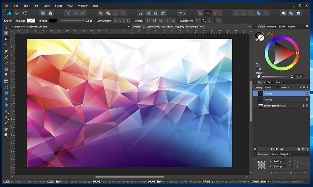Open the Normal blend mode dropdown
The width and height of the screenshot is (313, 187).
291,87
